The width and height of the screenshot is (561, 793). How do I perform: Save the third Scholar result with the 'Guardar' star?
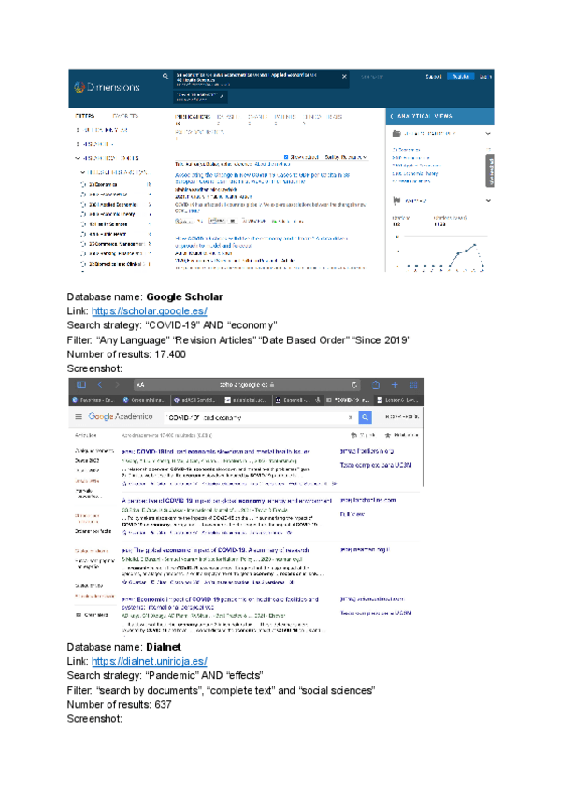pos(134,583)
